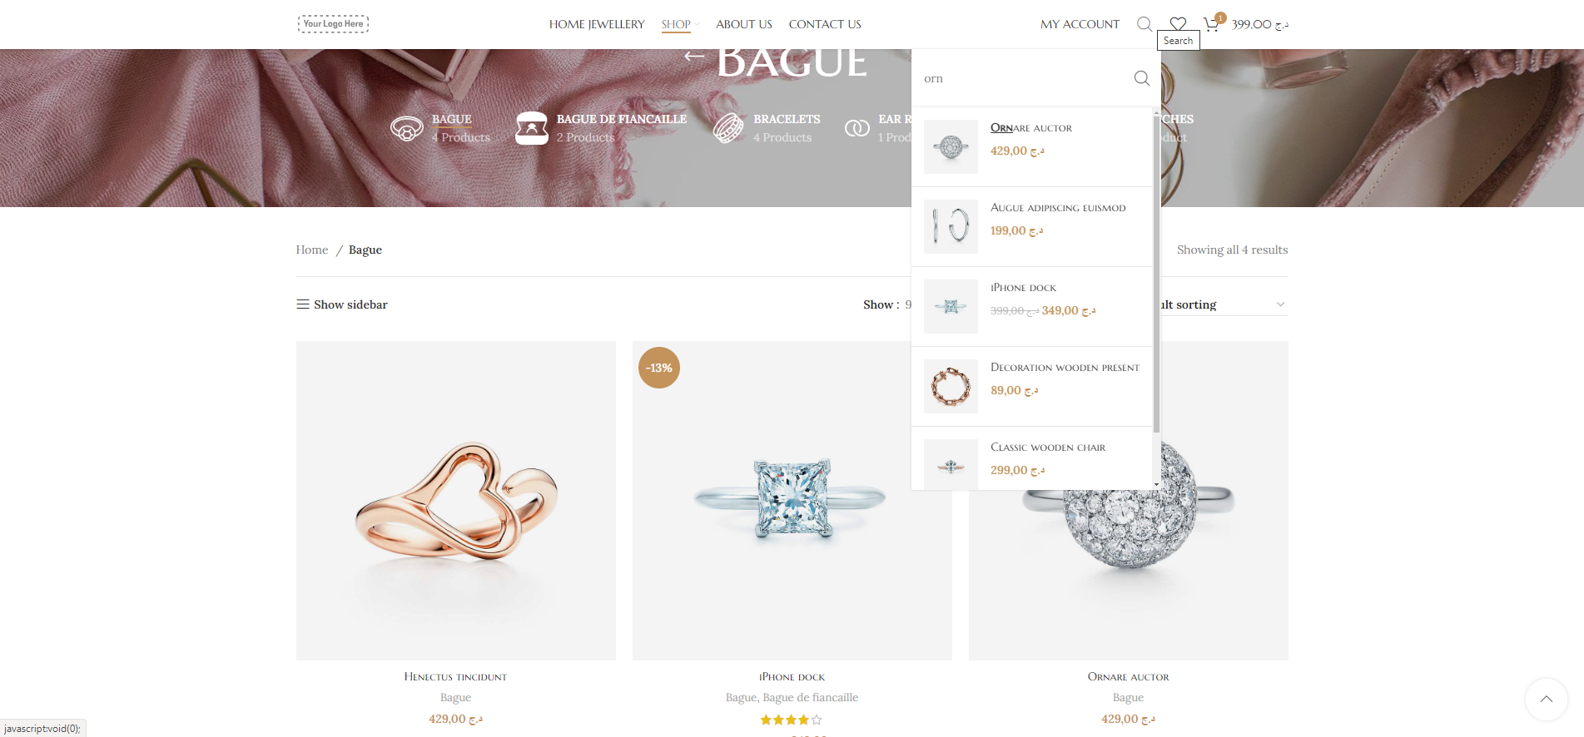Click the search text field containing orn
This screenshot has height=737, width=1584.
point(1022,78)
